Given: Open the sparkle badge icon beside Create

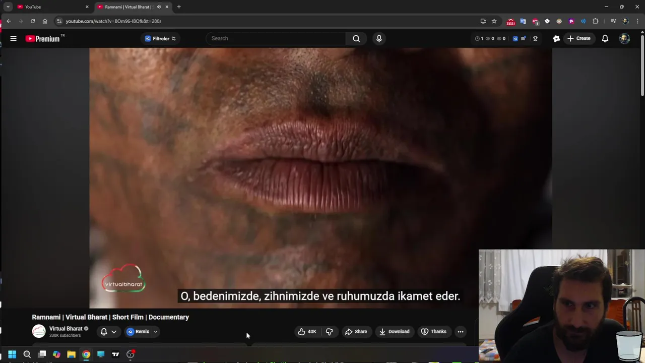Looking at the screenshot, I should 556,38.
